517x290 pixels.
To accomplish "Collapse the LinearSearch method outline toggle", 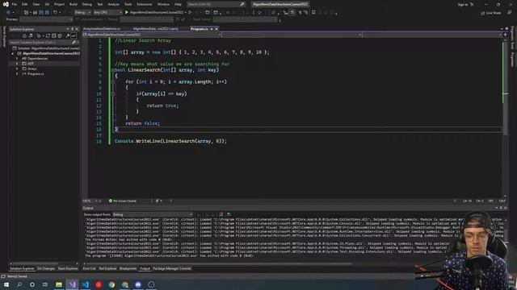I will (113, 70).
